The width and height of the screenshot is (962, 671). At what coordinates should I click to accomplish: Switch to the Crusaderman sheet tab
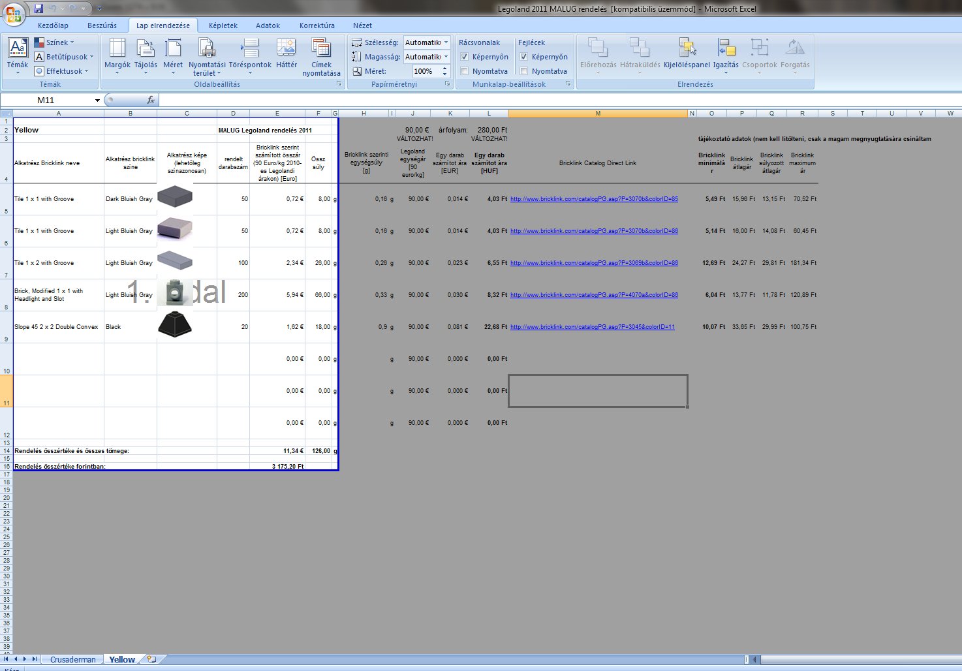(x=73, y=659)
